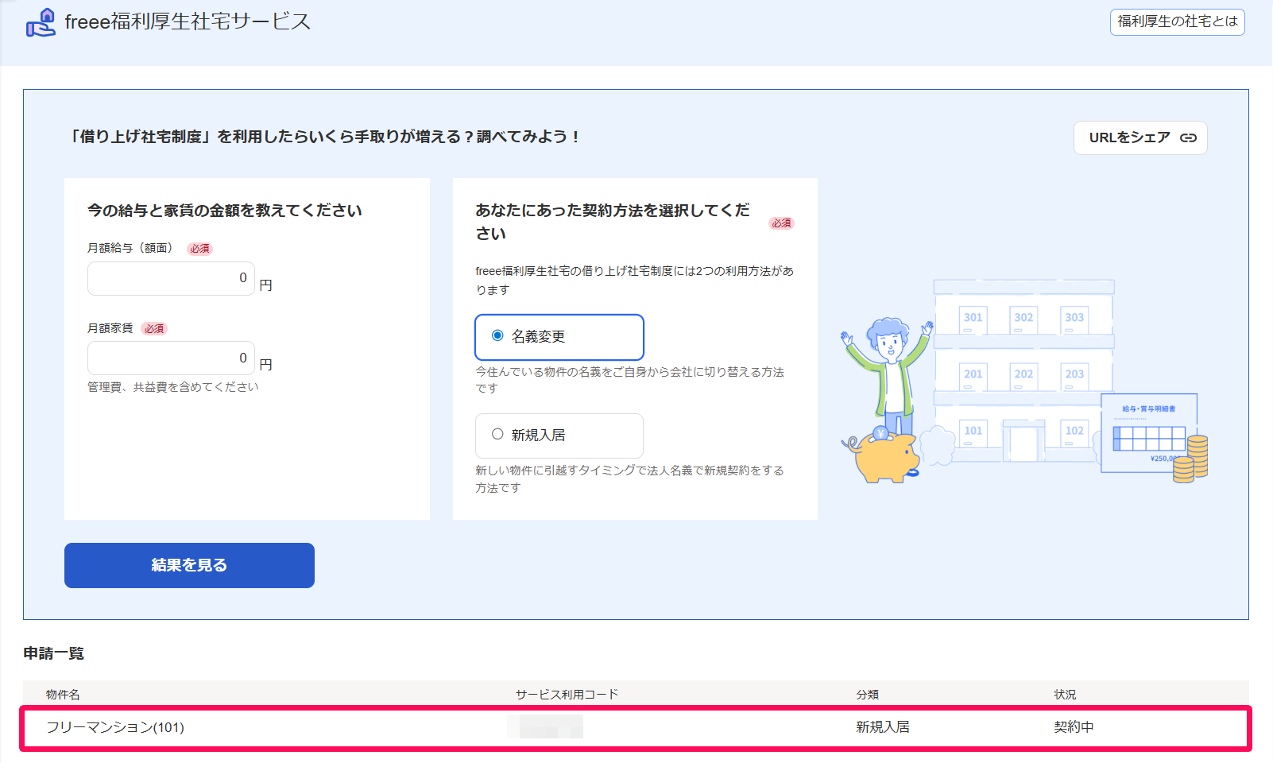Click the chain link icon in URLをシェア
The width and height of the screenshot is (1273, 763).
coord(1188,137)
